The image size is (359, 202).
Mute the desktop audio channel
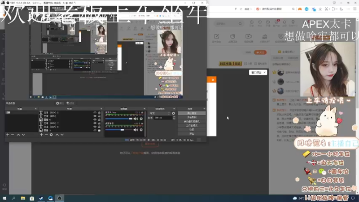point(136,130)
